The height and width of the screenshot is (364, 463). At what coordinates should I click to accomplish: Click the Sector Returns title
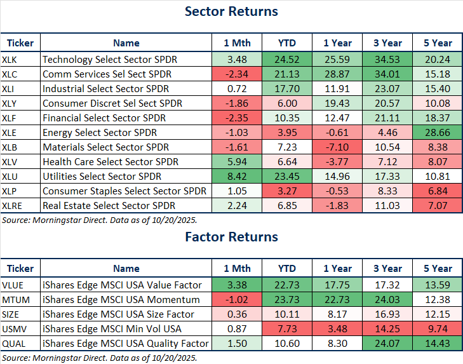point(231,11)
